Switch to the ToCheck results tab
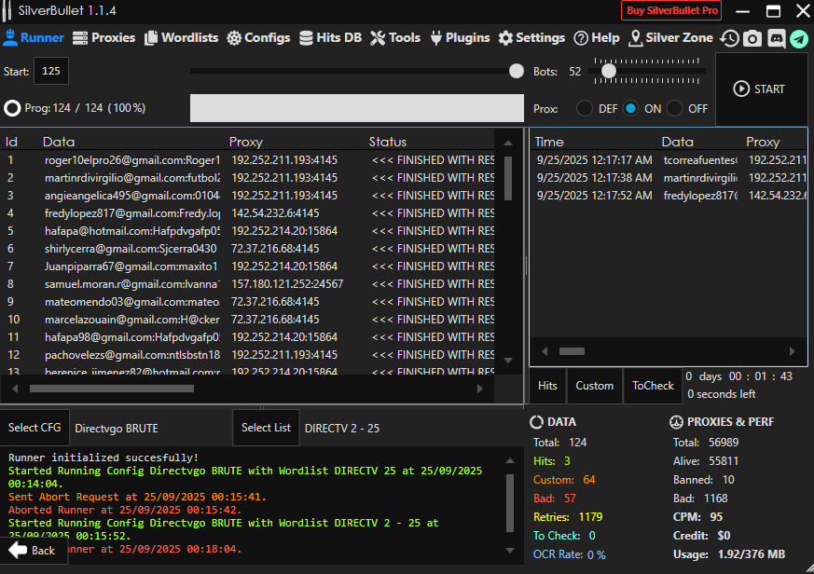Image resolution: width=814 pixels, height=574 pixels. click(653, 386)
